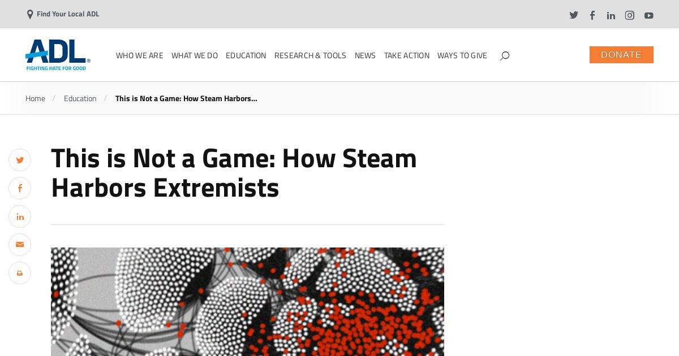Go to Home breadcrumb link

tap(35, 98)
